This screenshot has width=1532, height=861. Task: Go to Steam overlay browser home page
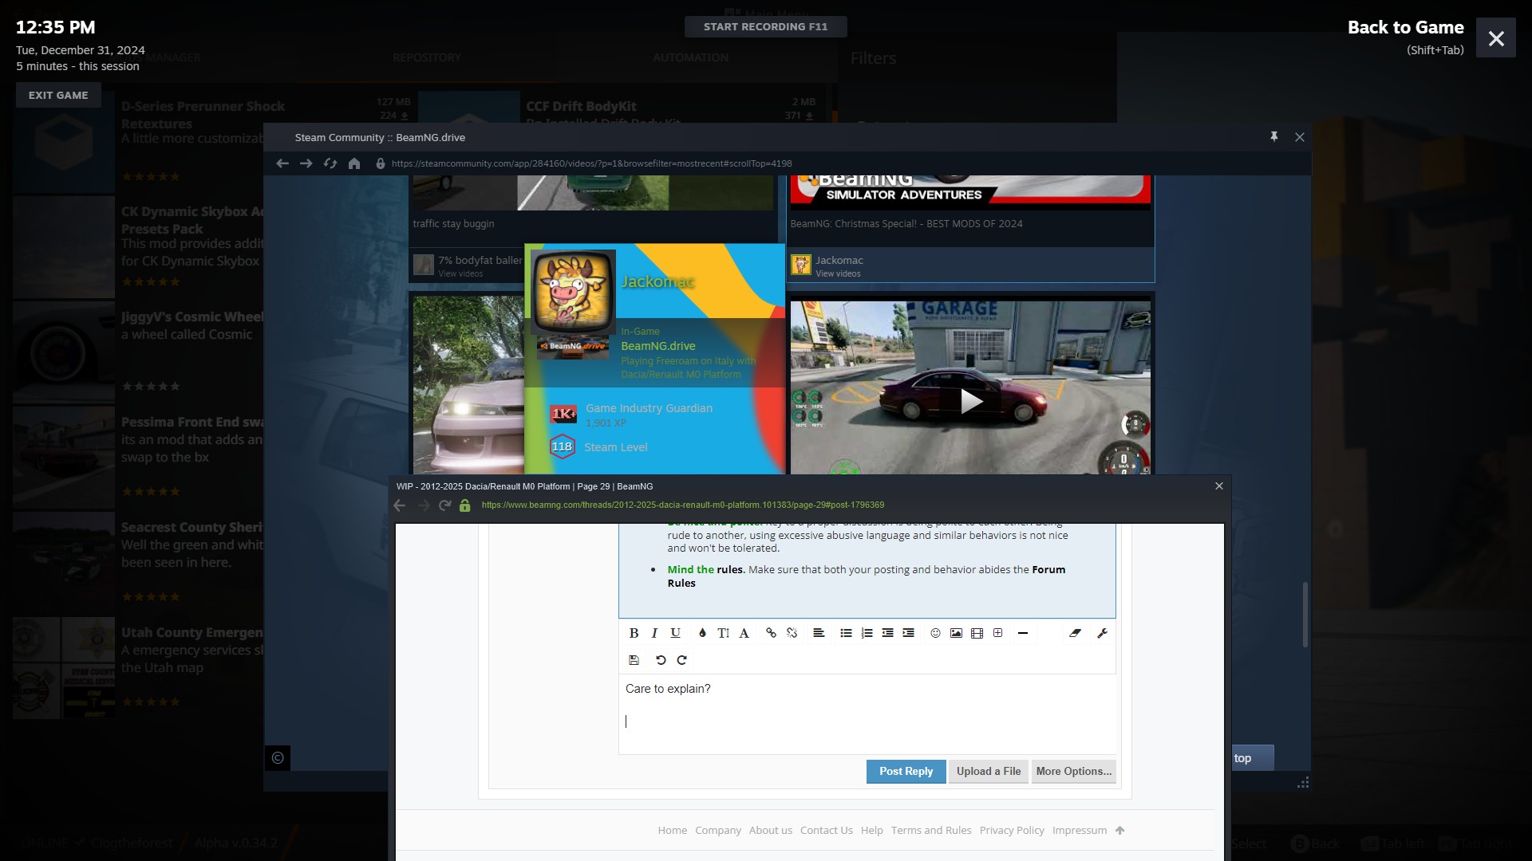pyautogui.click(x=354, y=163)
